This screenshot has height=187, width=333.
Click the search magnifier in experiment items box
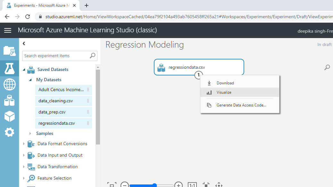pyautogui.click(x=93, y=56)
